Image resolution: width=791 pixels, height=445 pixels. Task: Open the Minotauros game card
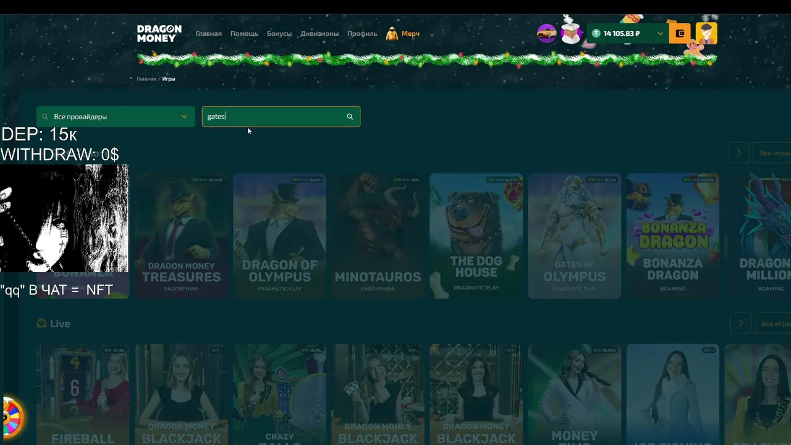point(378,235)
